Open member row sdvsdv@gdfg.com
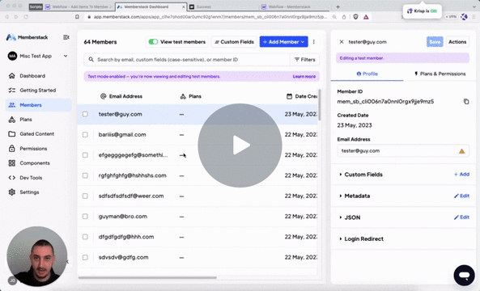The width and height of the screenshot is (480, 291). (198, 257)
